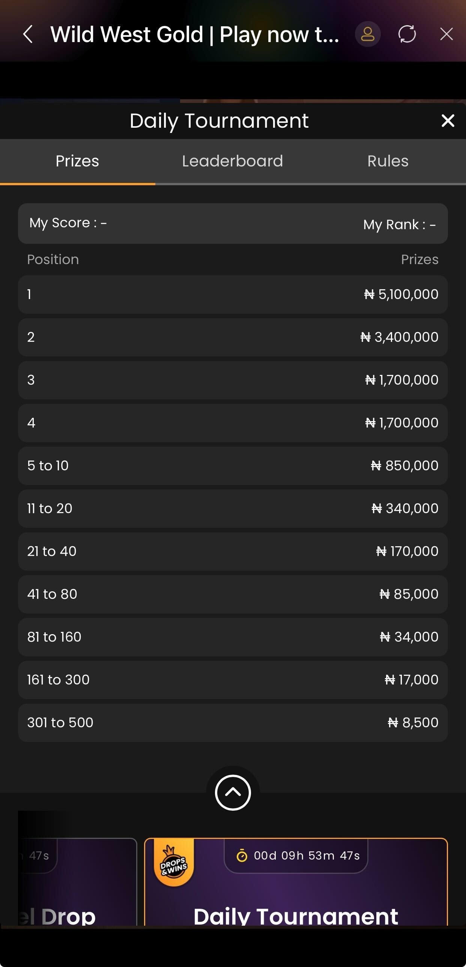Click the countdown timer clock icon

242,856
